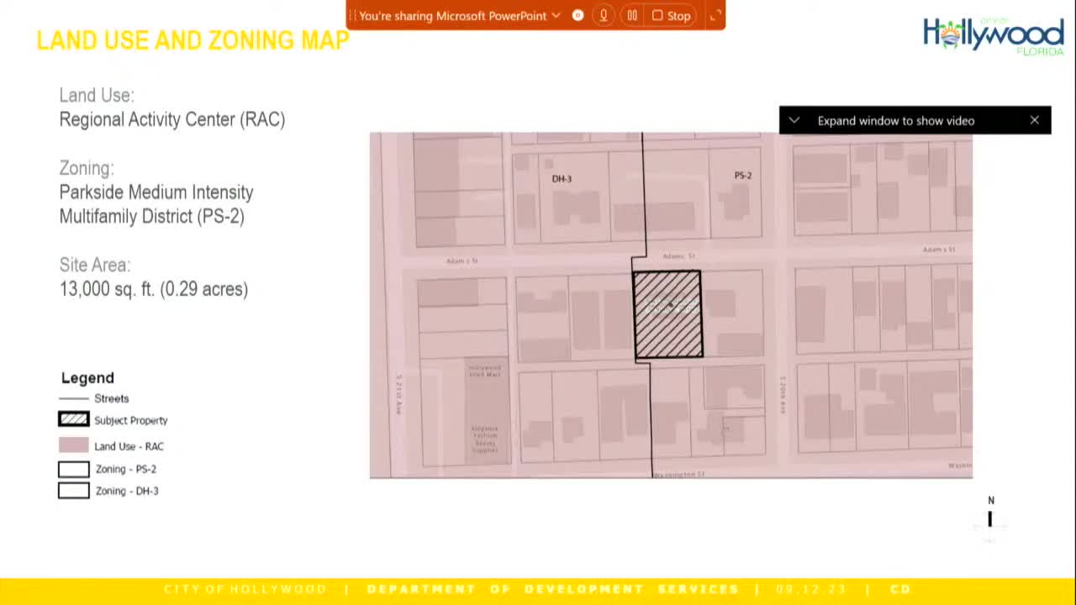The width and height of the screenshot is (1076, 605).
Task: Expand the Zoning - PS-2 legend item
Action: coord(73,469)
